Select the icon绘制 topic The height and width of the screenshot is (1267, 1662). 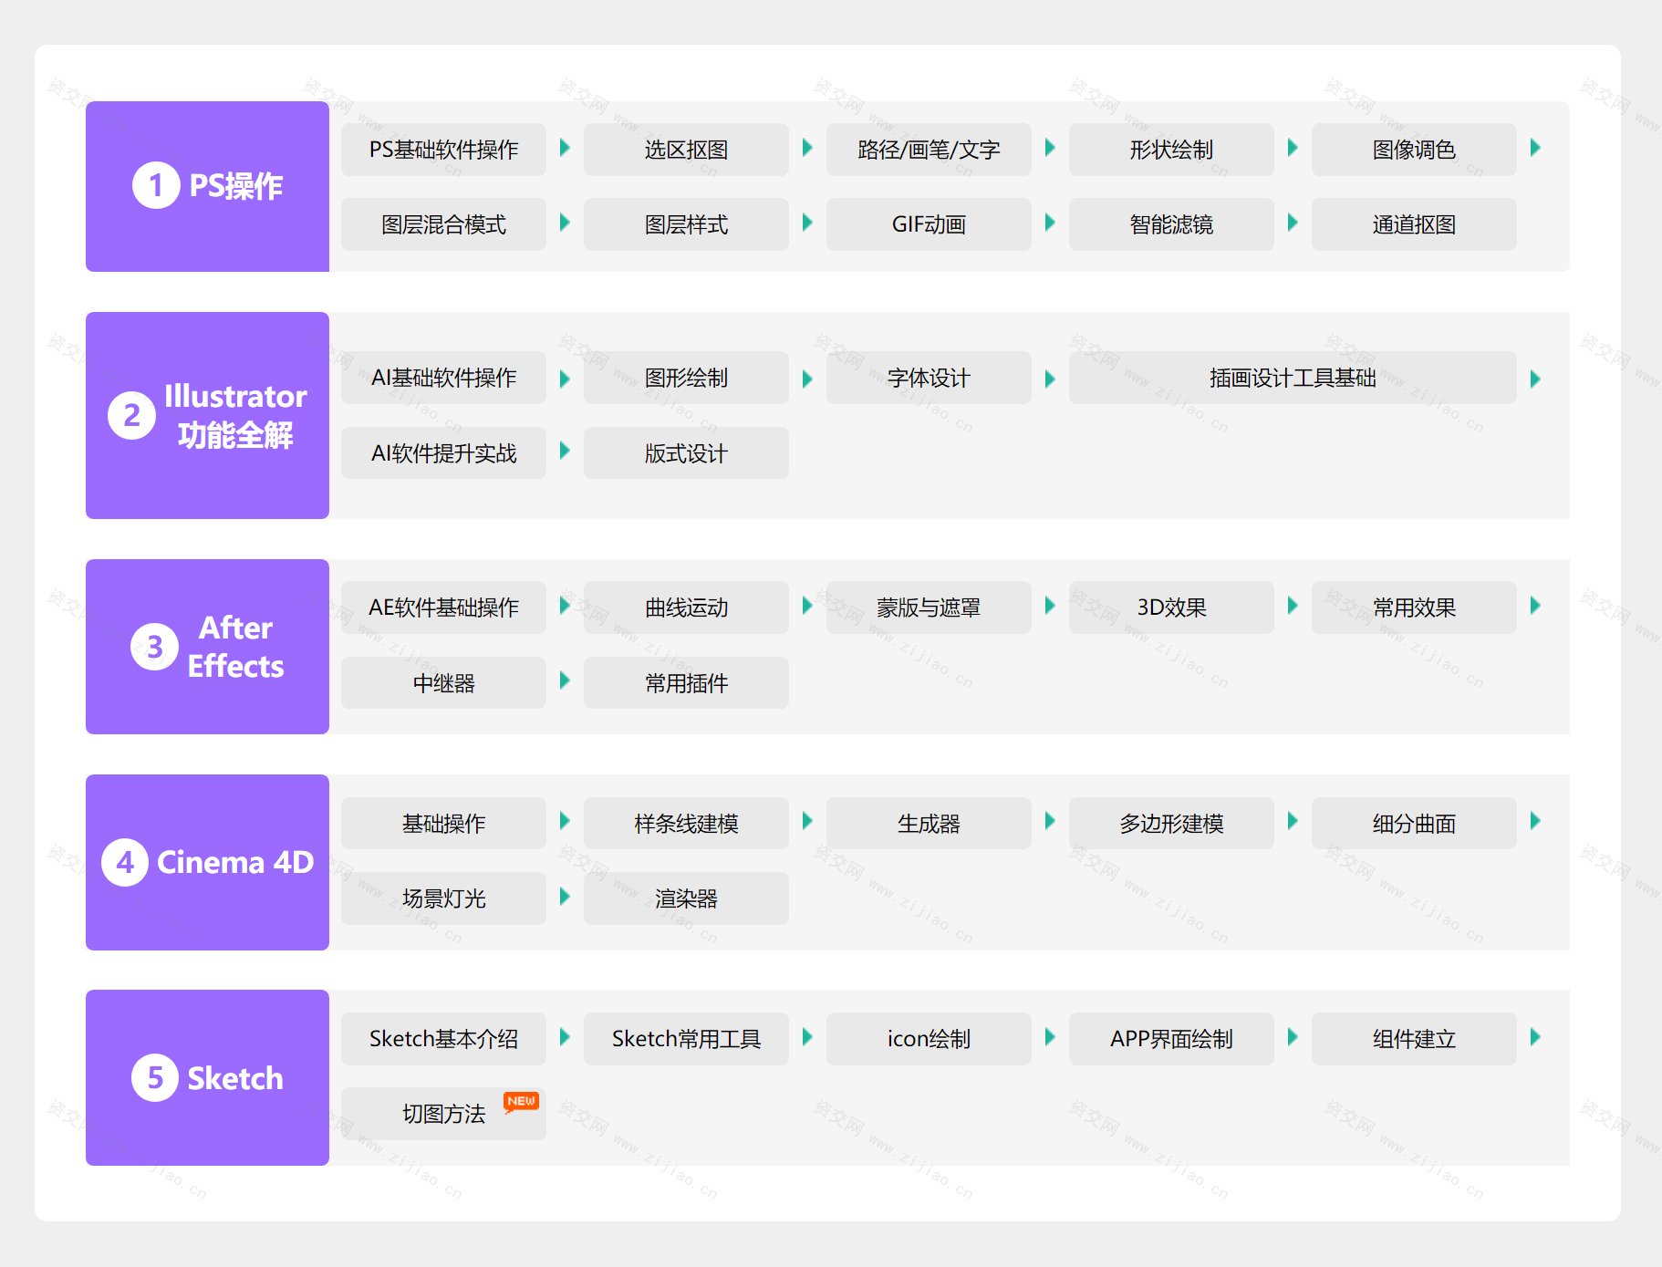[x=929, y=1039]
